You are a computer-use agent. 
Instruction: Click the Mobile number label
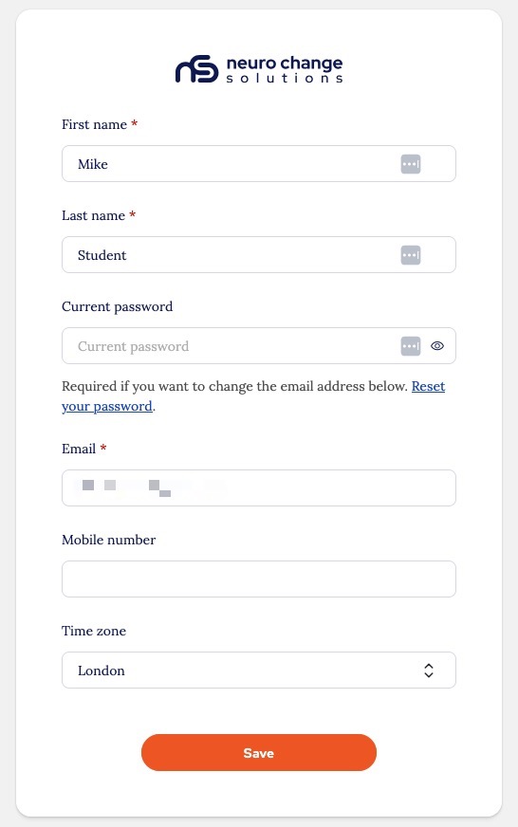109,540
